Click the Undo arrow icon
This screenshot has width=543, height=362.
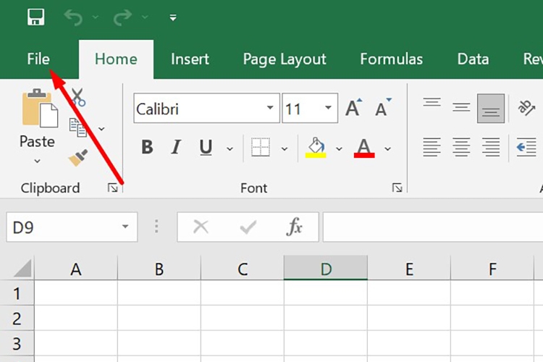tap(73, 17)
